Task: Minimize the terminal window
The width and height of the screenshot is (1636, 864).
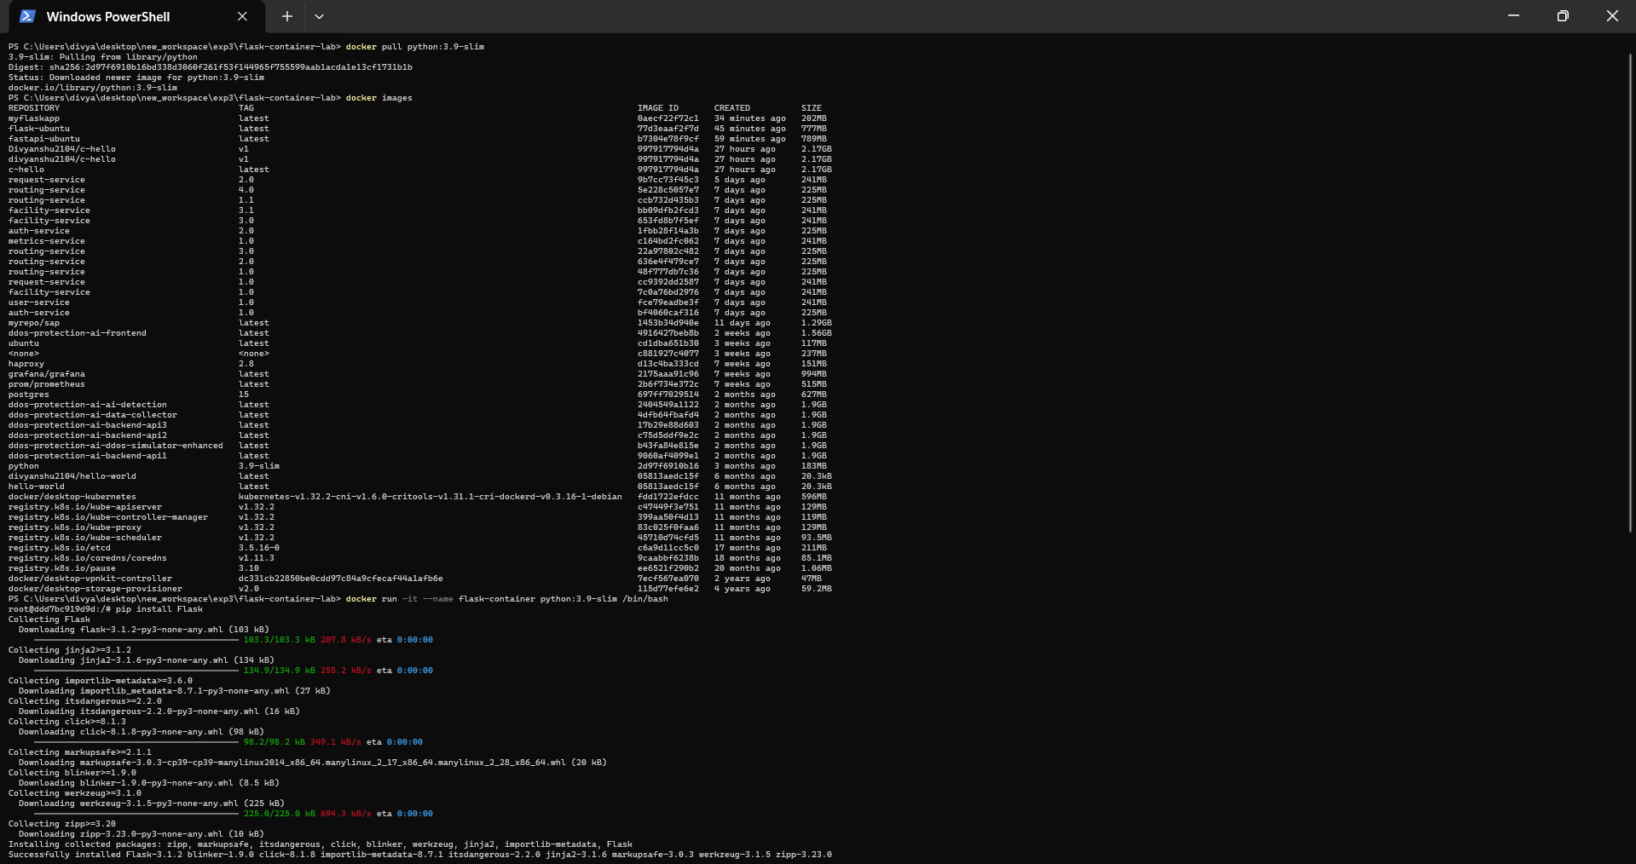Action: click(1513, 16)
